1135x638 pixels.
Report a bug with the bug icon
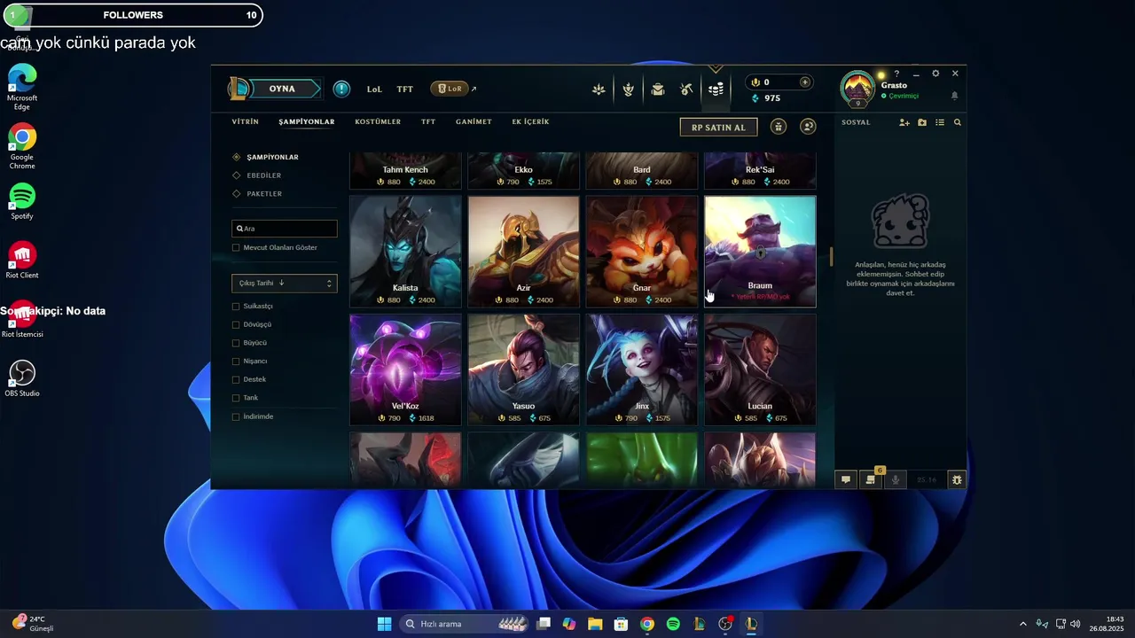click(957, 479)
